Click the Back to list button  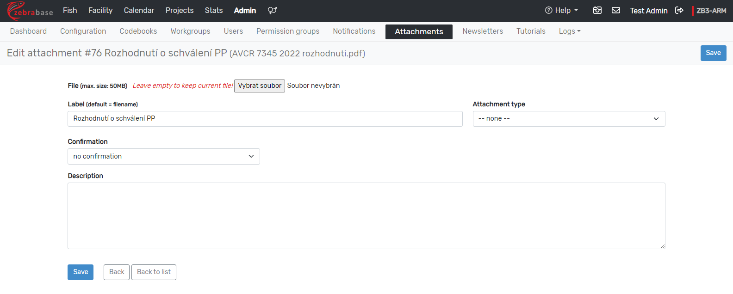click(154, 272)
